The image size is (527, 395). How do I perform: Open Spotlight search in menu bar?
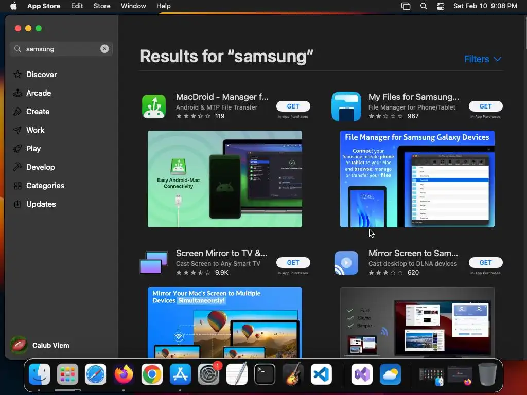pyautogui.click(x=424, y=6)
